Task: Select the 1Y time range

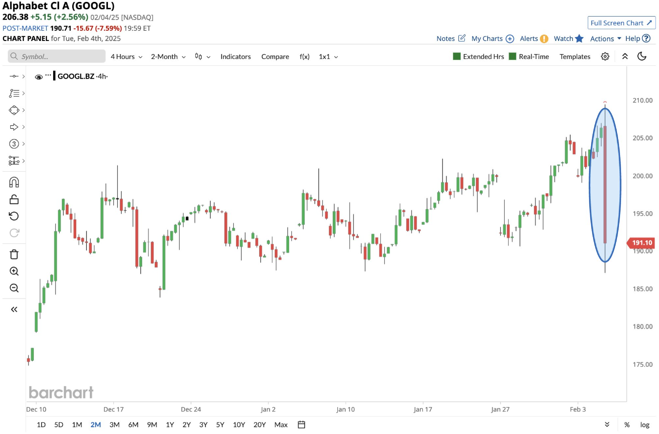Action: coord(170,425)
